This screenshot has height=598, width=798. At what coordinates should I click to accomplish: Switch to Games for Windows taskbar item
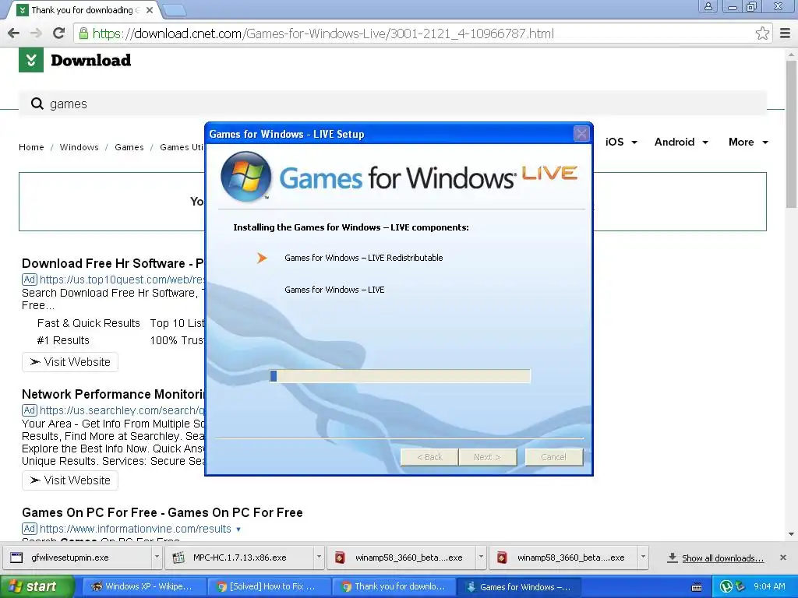coord(519,586)
